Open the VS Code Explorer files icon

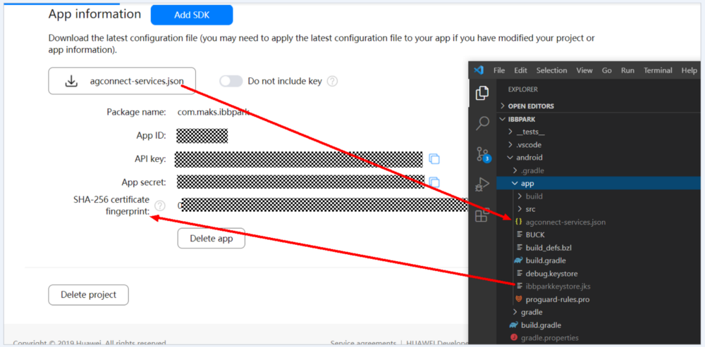click(482, 93)
